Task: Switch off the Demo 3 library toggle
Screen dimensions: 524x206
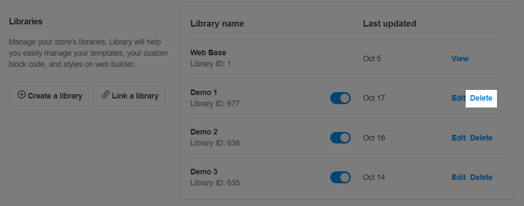Action: [x=340, y=177]
